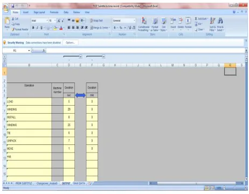Screen dimensions: 249x194
Task: Apply the Middle Align button
Action: click(x=73, y=20)
